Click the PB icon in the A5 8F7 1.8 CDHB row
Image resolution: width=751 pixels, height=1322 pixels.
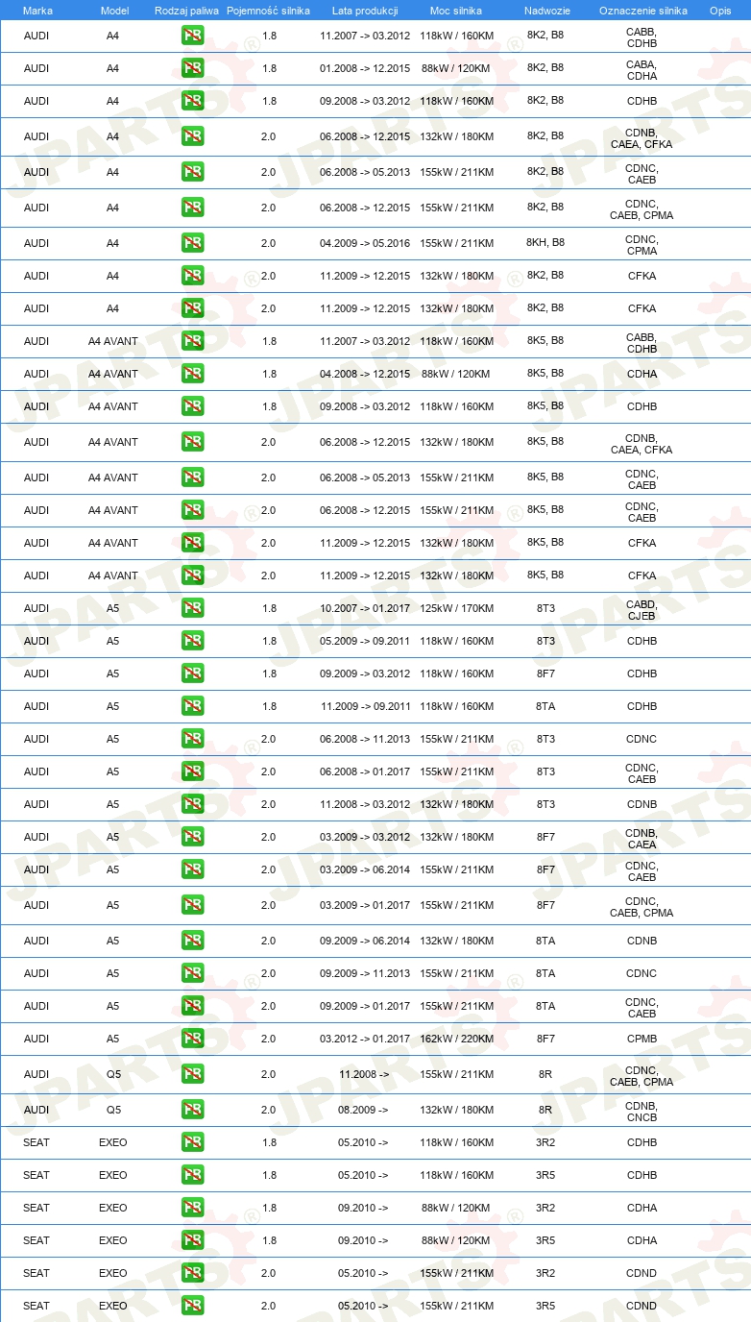[x=193, y=673]
